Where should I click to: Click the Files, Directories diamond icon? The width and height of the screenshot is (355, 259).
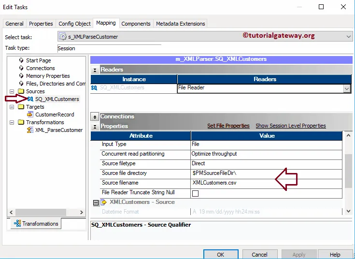coord(21,84)
